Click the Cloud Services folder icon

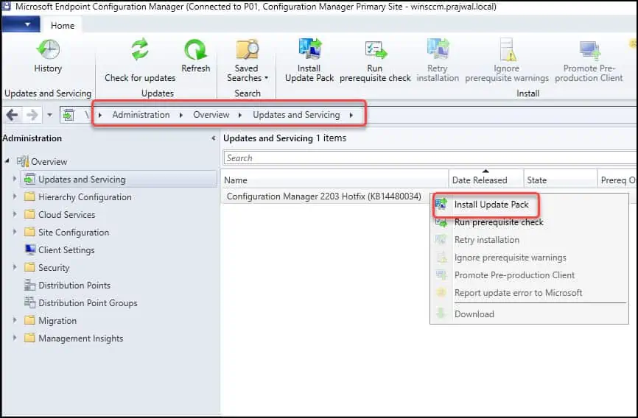[29, 214]
